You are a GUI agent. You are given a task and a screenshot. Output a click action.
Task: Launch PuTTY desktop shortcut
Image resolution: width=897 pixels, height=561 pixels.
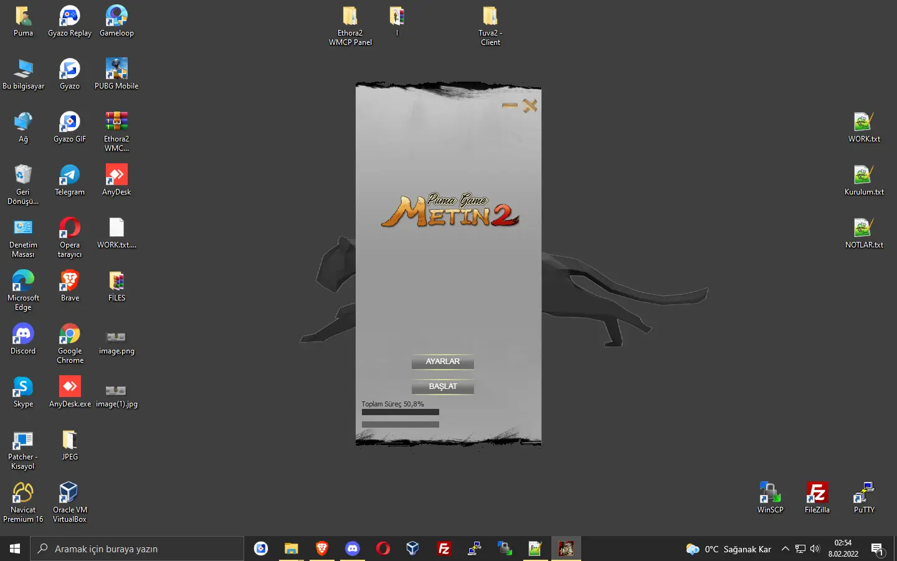[x=864, y=499]
